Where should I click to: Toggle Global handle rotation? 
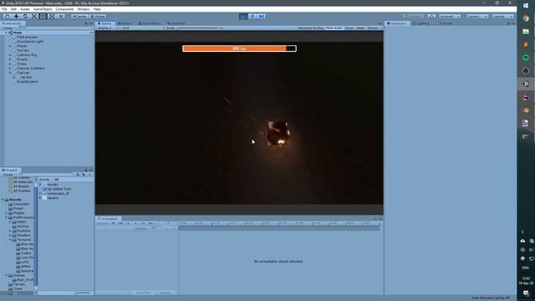98,17
